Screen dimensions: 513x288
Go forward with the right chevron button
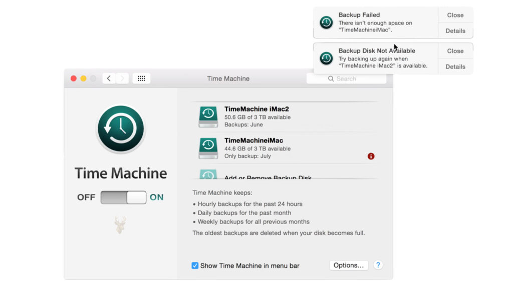(x=122, y=78)
